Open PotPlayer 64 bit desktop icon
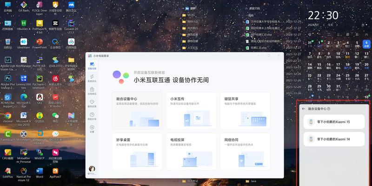Viewport: 372px width, 186px height. (x=40, y=27)
